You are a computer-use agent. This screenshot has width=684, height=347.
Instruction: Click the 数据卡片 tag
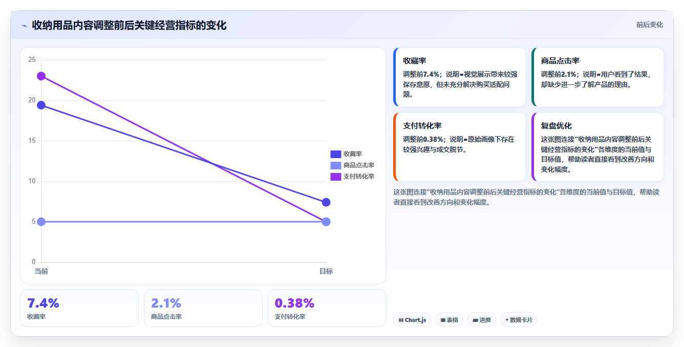519,320
